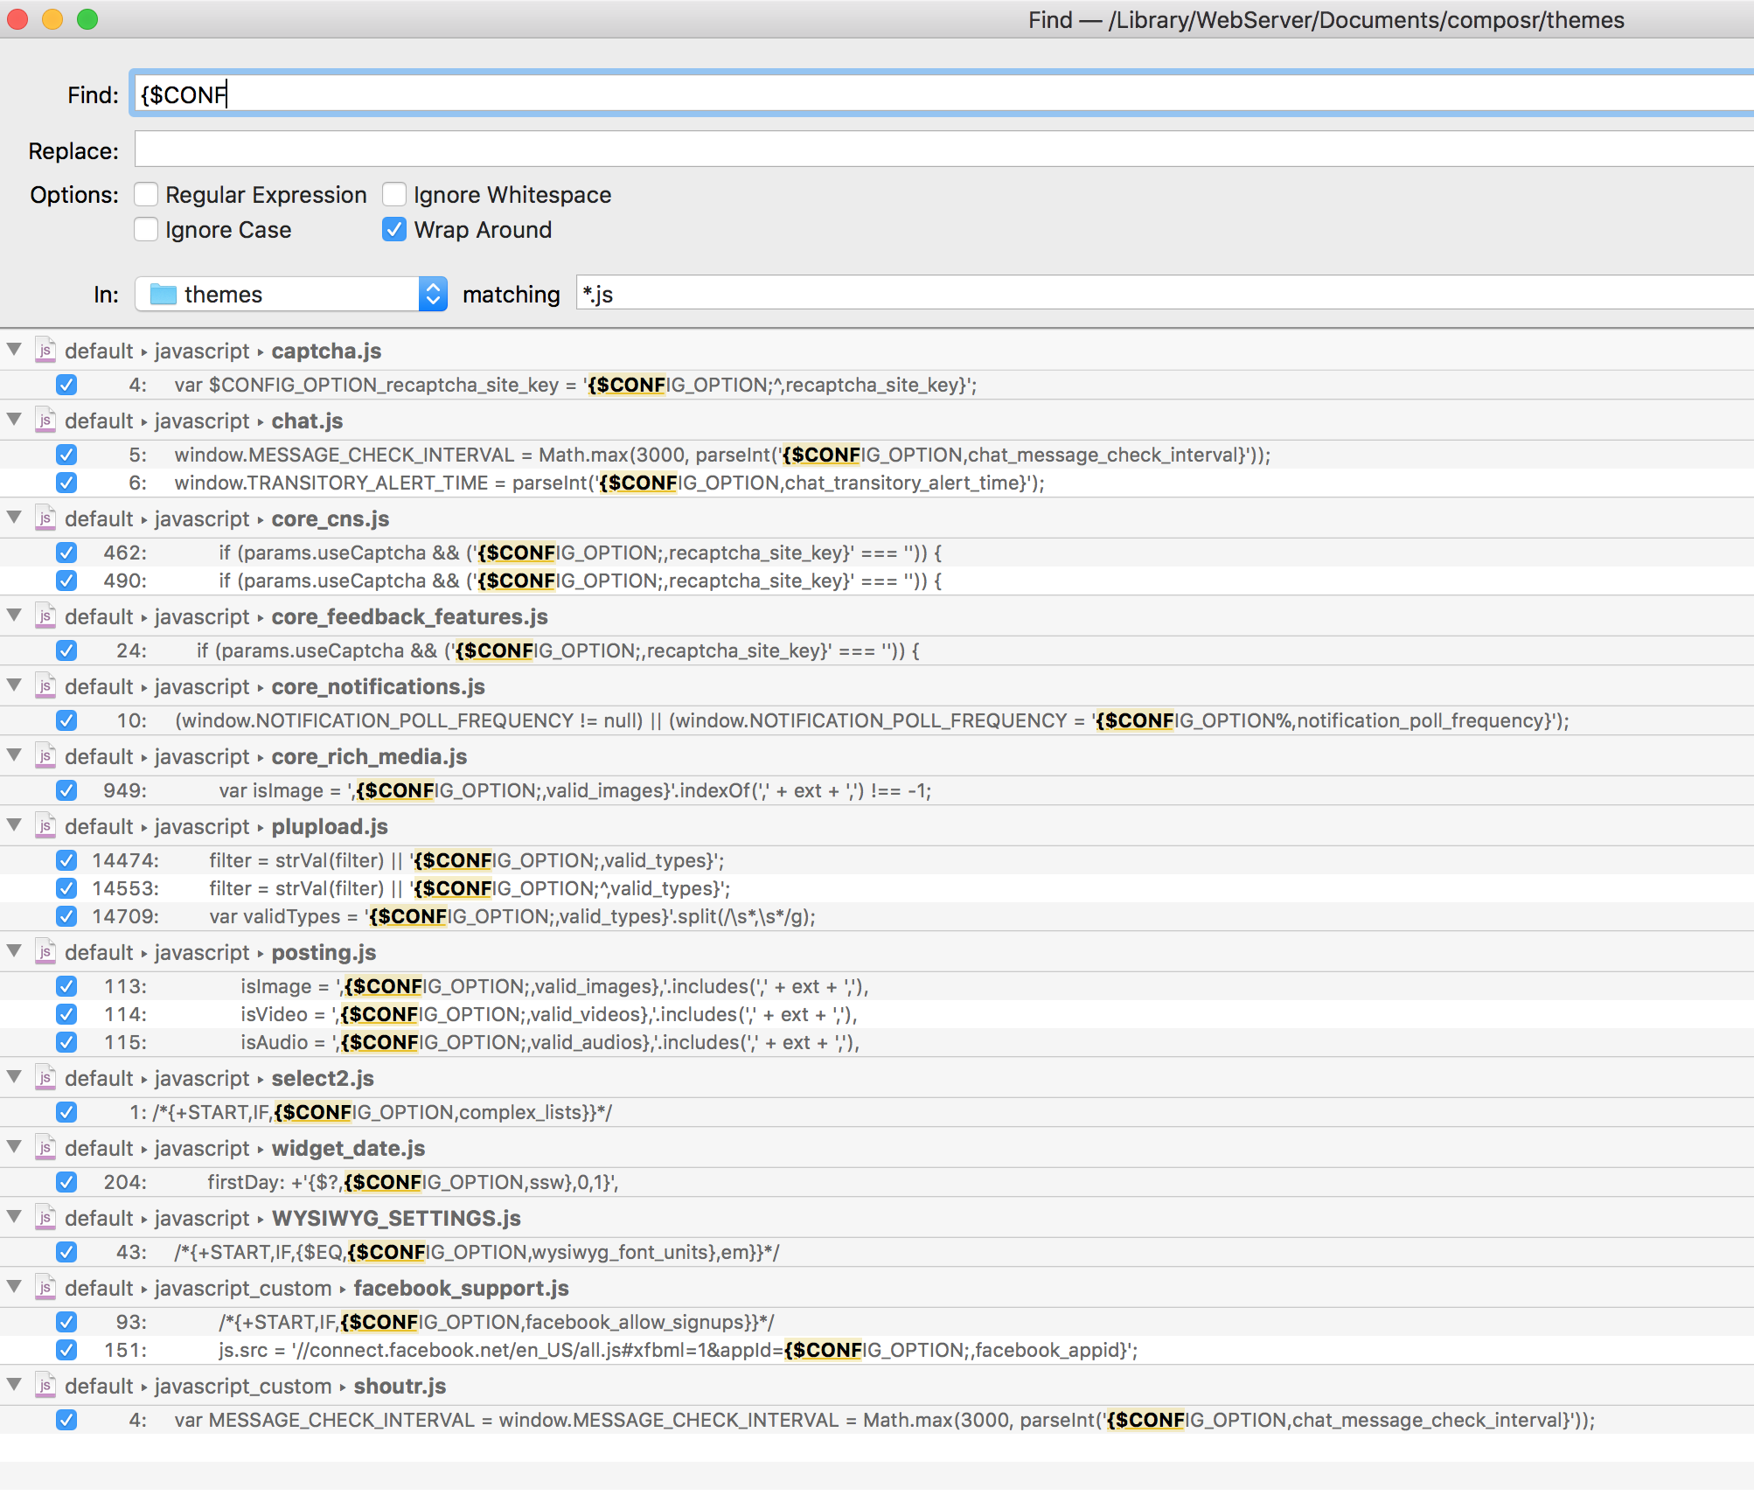1754x1502 pixels.
Task: Open the themes folder dropdown
Action: coord(433,295)
